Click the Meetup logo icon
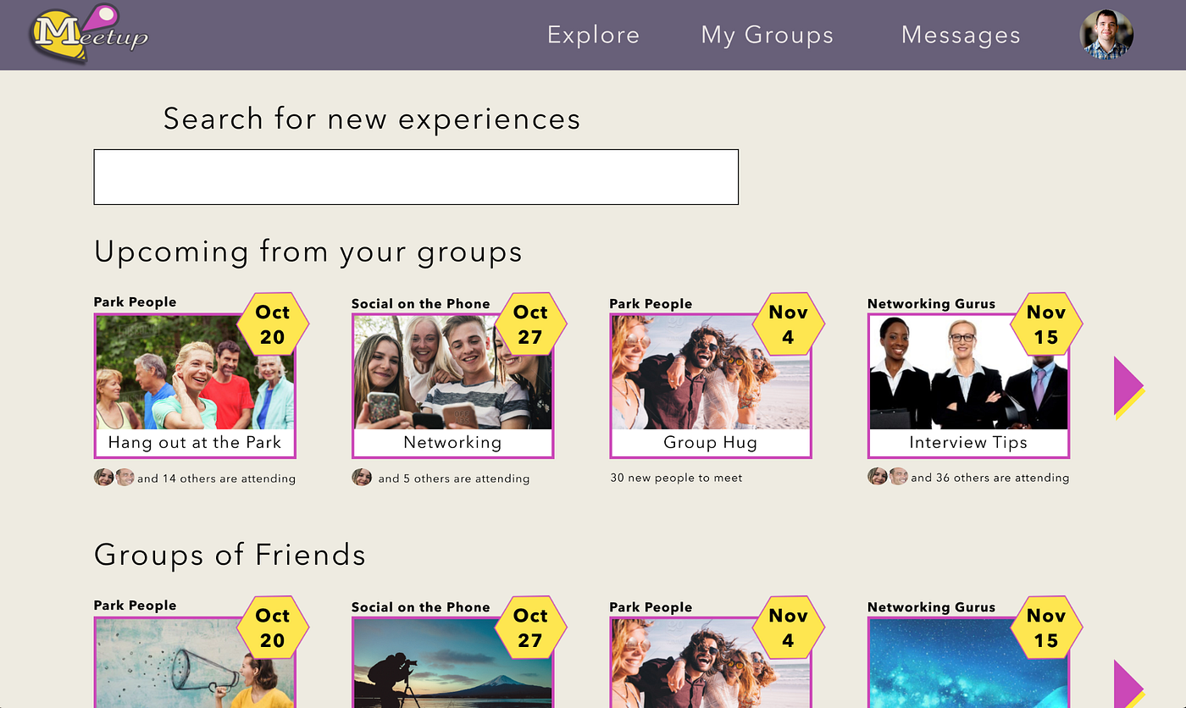This screenshot has height=708, width=1186. click(x=89, y=35)
